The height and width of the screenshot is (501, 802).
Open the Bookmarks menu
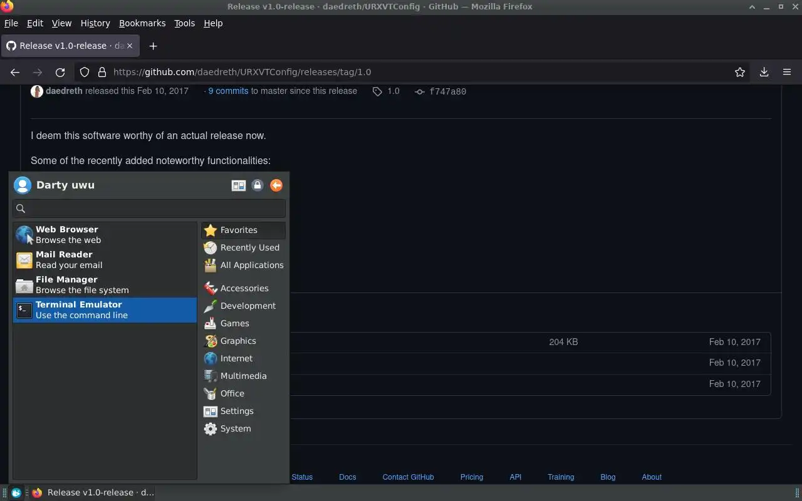[142, 23]
